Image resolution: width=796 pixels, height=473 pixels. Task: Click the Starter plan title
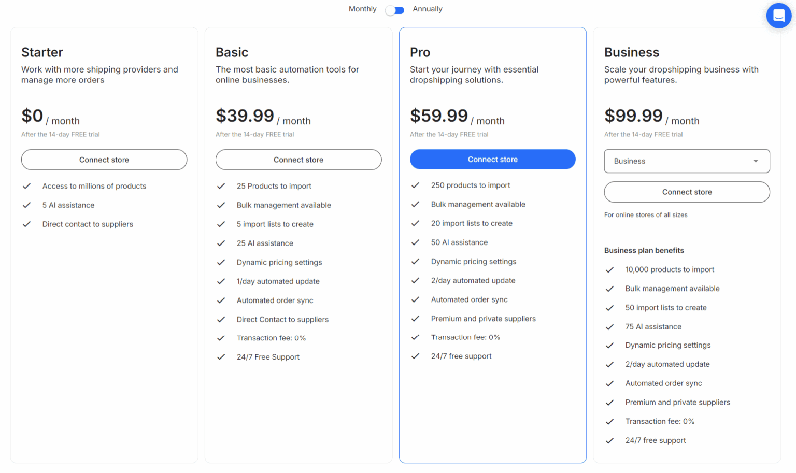(x=42, y=52)
